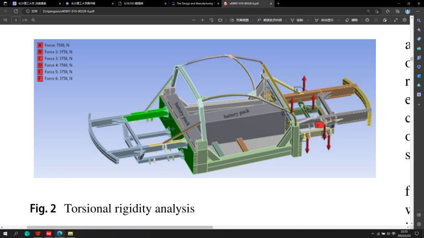This screenshot has height=238, width=424.
Task: Fit page to width icon
Action: 220,20
